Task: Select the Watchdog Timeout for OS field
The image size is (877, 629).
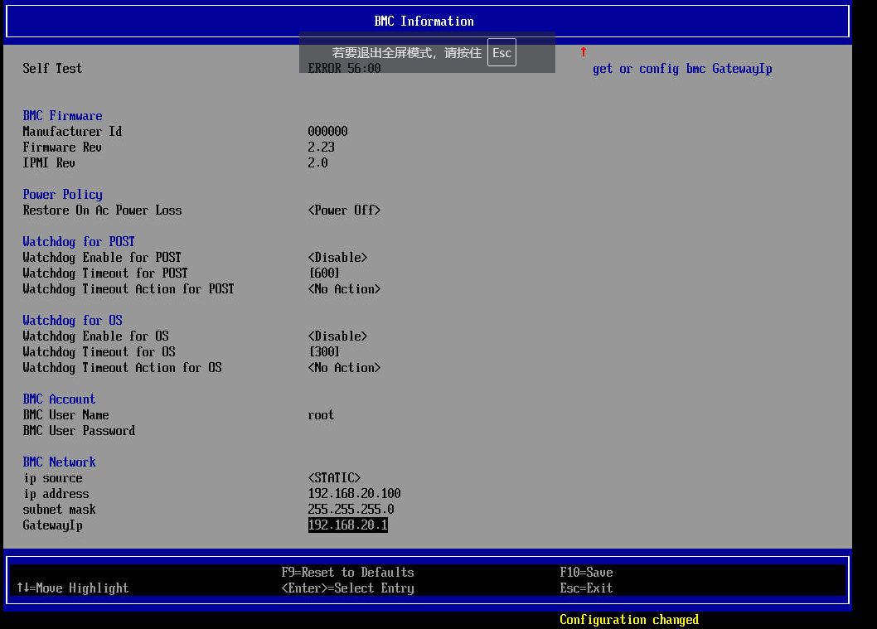Action: point(322,351)
